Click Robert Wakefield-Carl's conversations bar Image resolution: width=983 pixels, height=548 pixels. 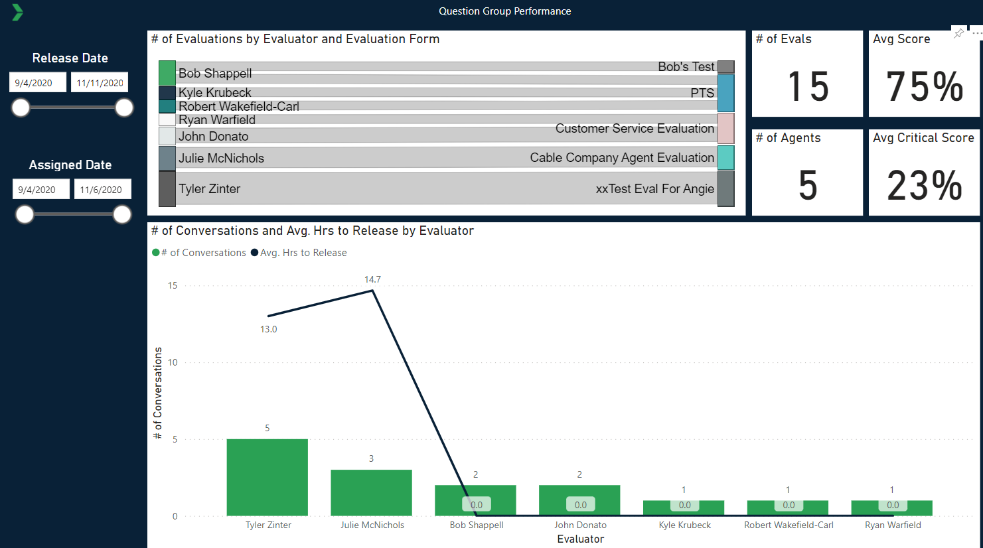[x=788, y=508]
